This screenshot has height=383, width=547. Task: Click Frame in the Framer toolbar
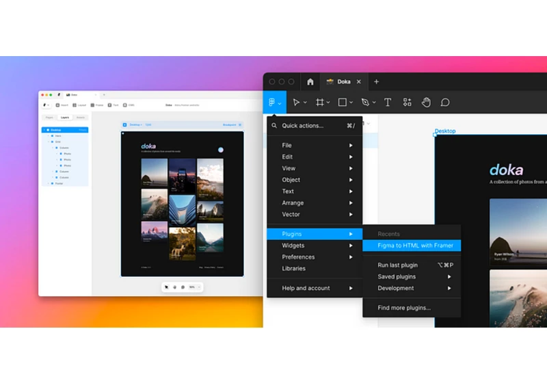pos(97,105)
